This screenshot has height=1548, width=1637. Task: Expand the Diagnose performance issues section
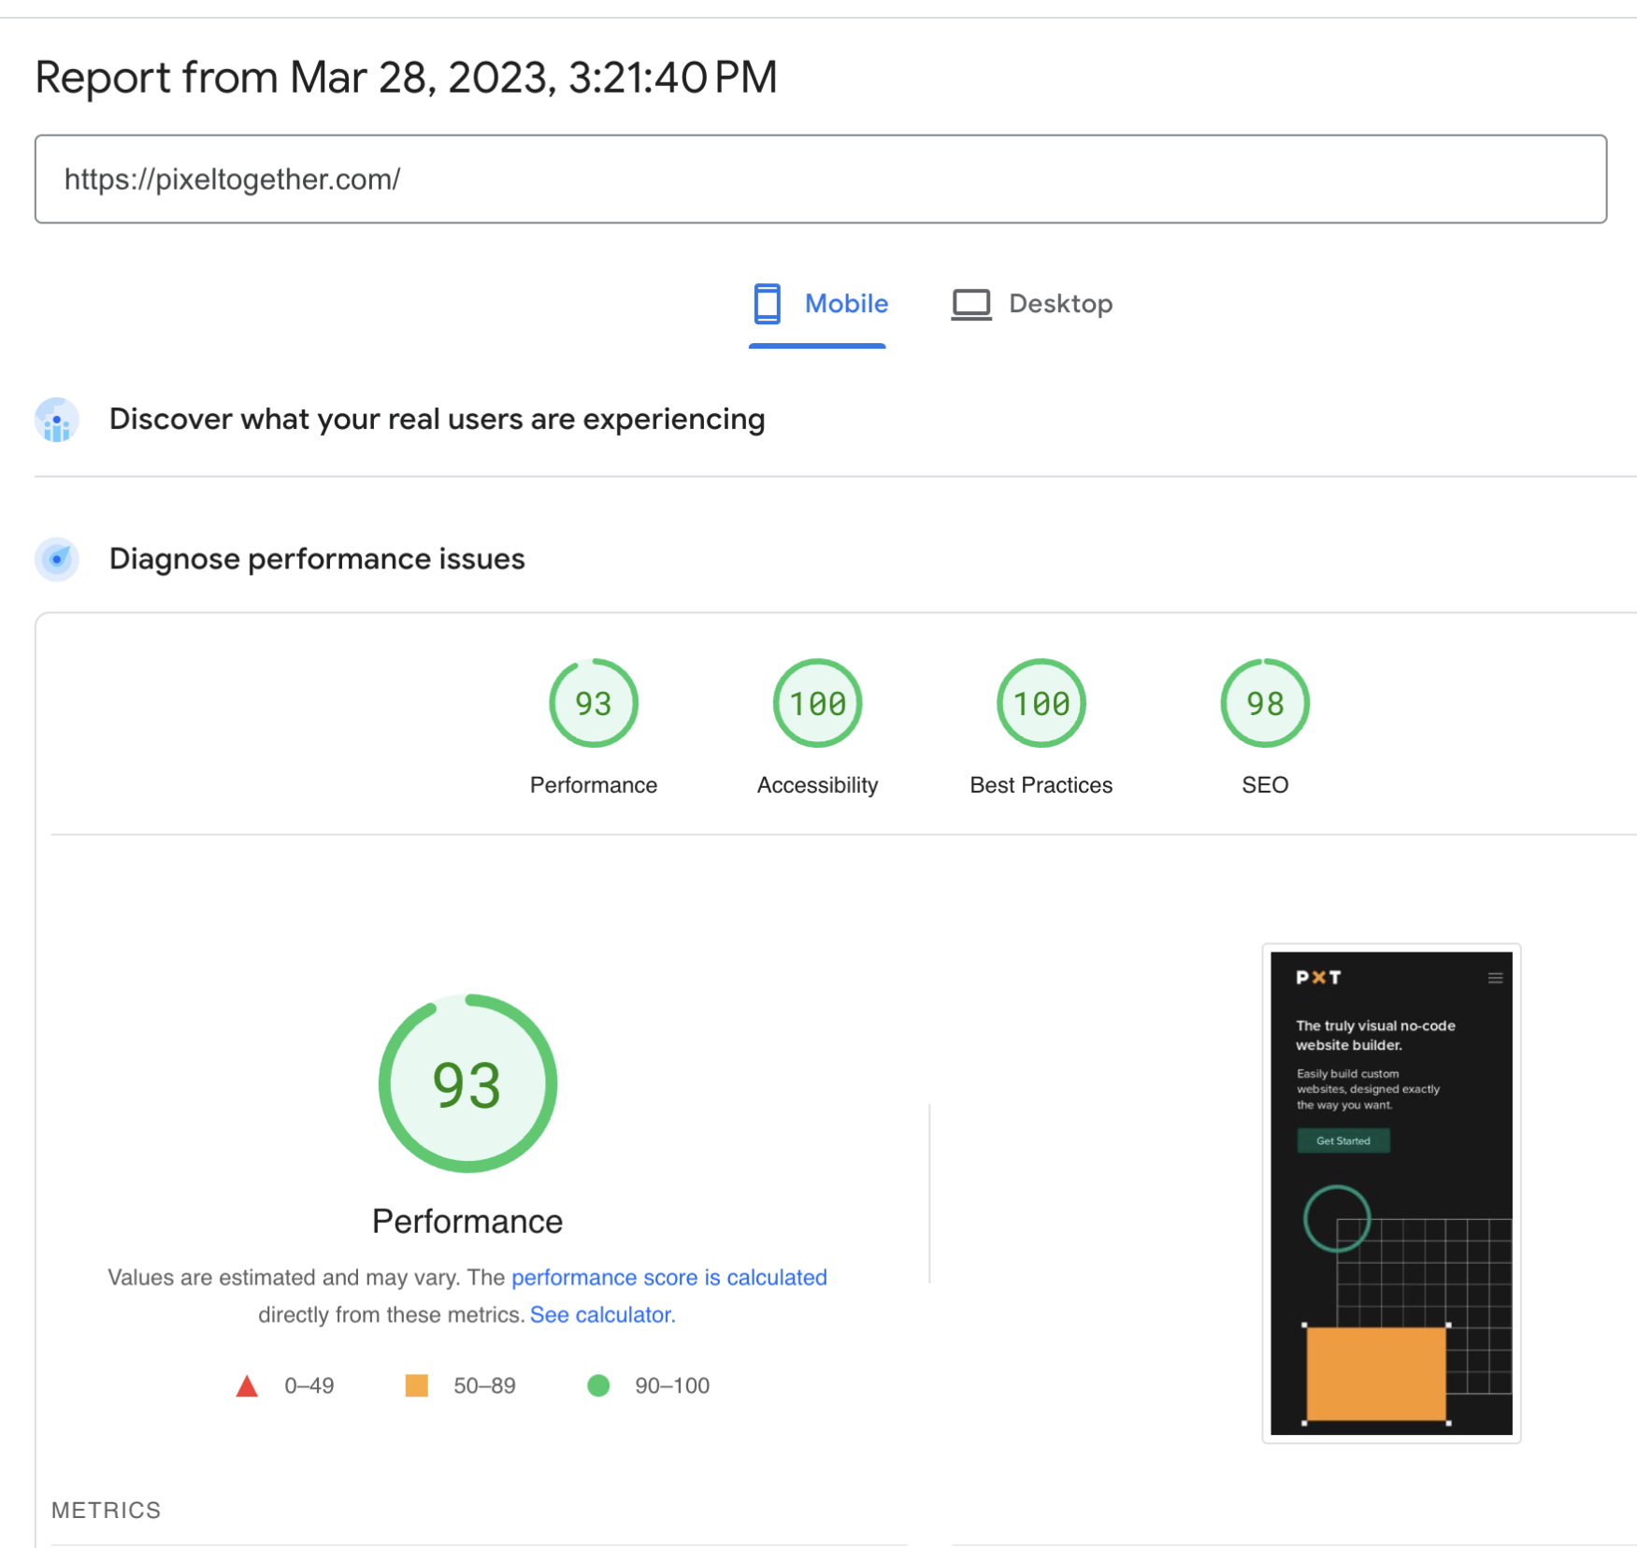317,559
